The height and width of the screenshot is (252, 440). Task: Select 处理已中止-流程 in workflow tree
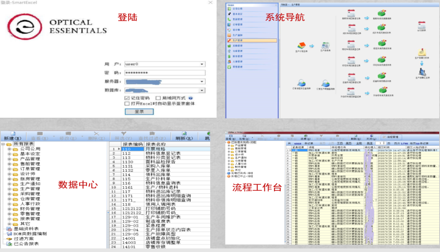pos(242,176)
